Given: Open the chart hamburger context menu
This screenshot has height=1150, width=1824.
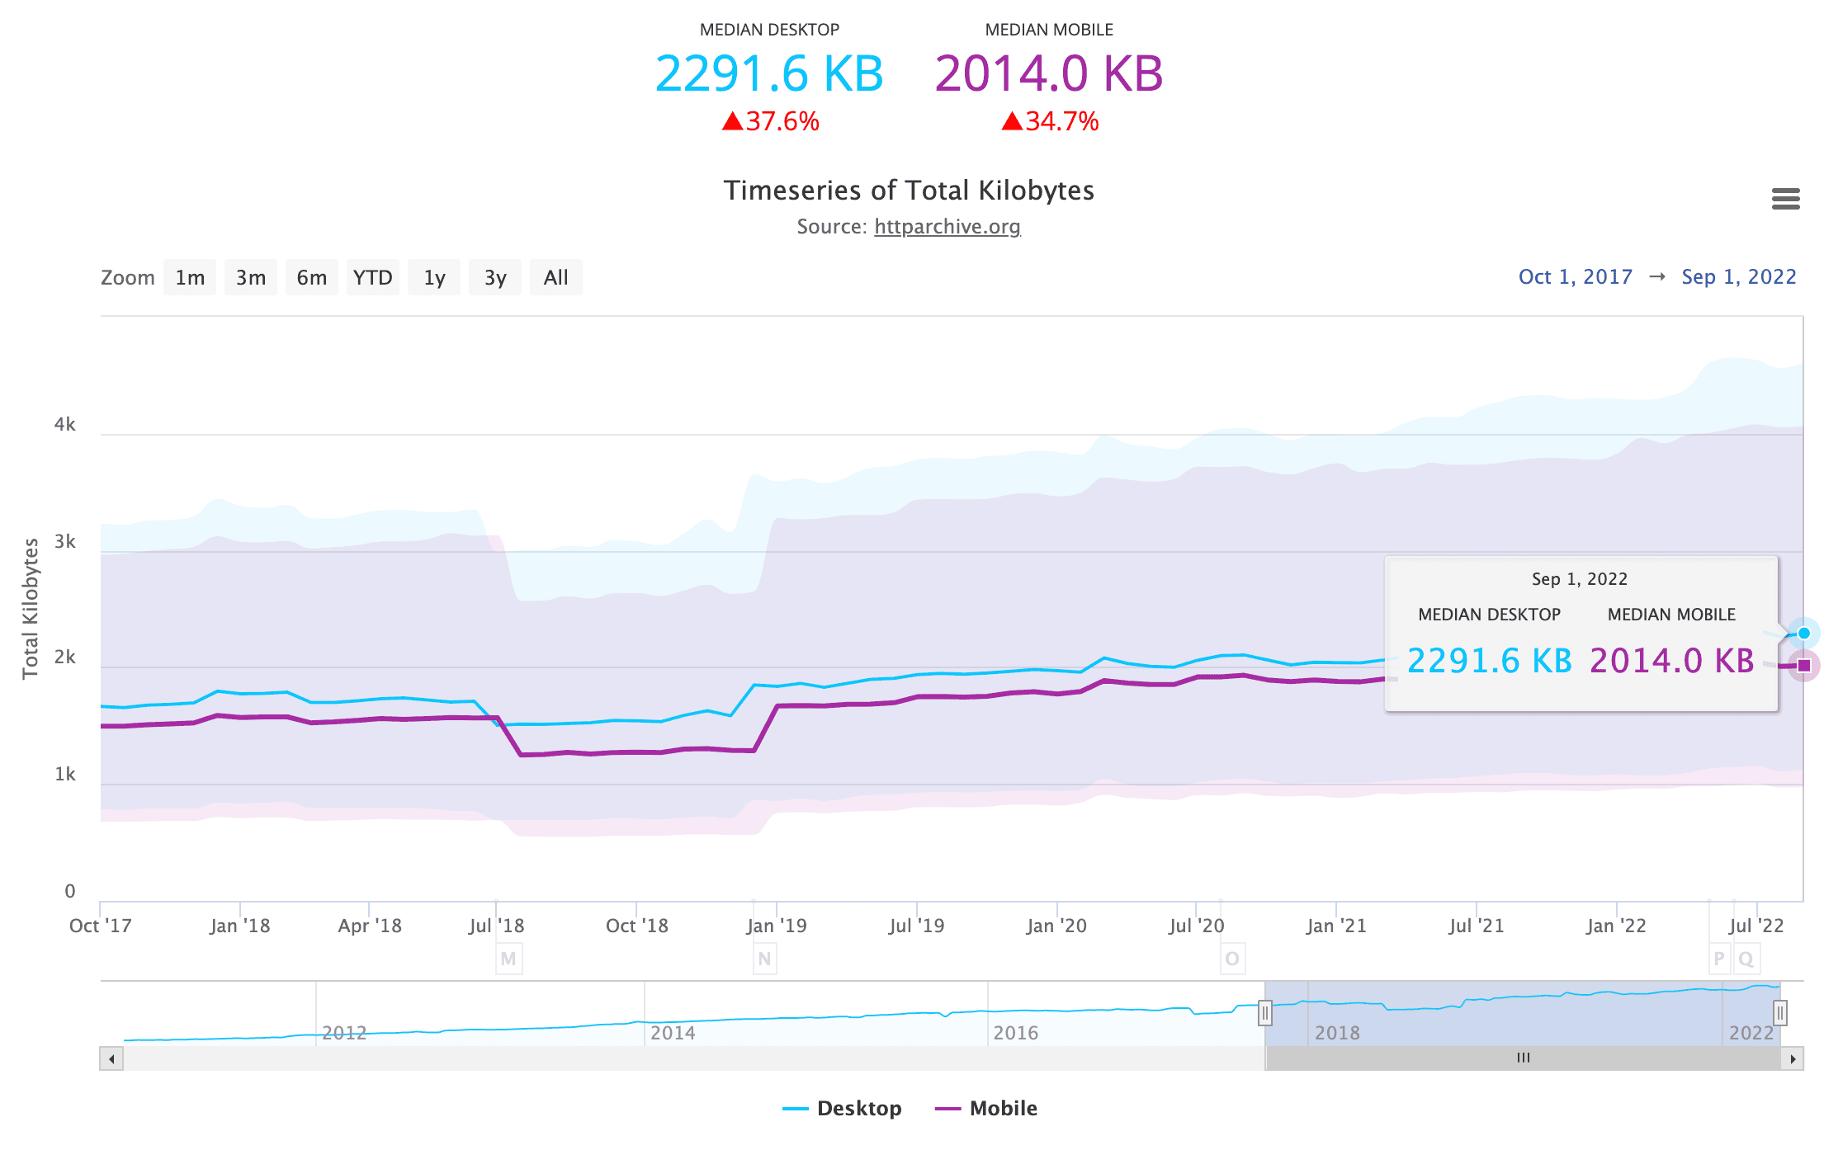Looking at the screenshot, I should click(x=1785, y=199).
